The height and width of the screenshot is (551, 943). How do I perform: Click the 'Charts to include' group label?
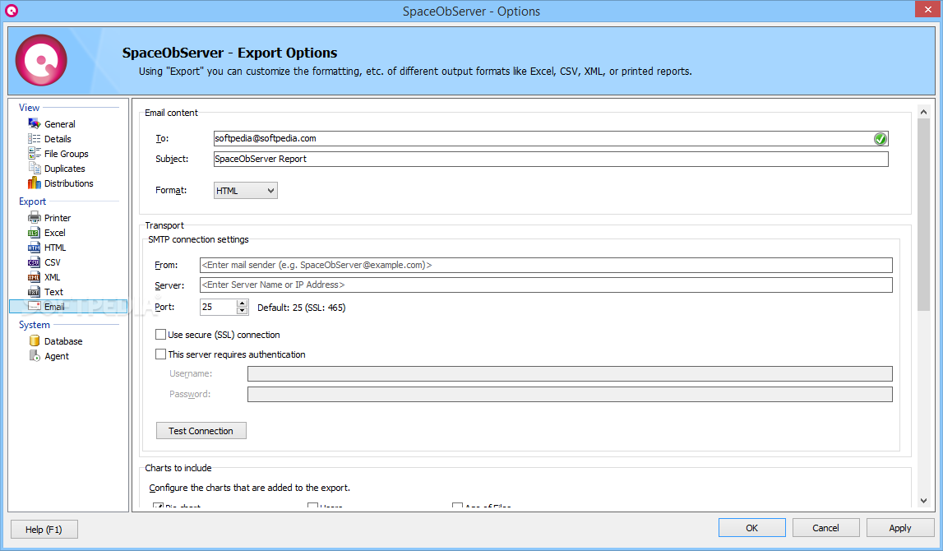pyautogui.click(x=178, y=468)
